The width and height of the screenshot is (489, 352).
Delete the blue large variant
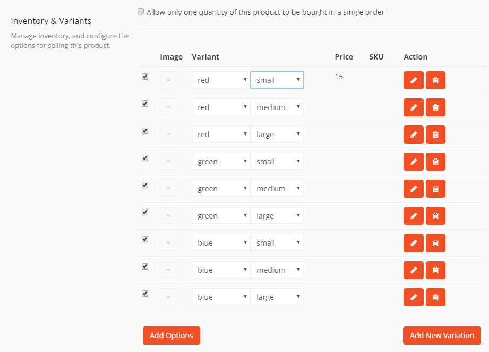click(435, 297)
